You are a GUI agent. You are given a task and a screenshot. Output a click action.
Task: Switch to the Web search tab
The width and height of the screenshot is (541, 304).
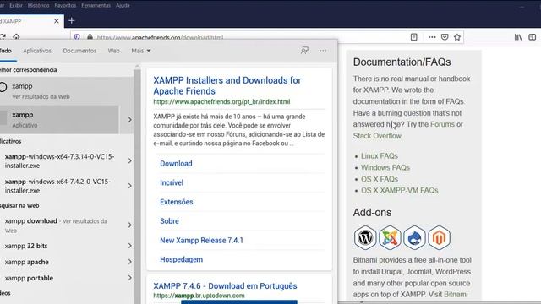(113, 51)
